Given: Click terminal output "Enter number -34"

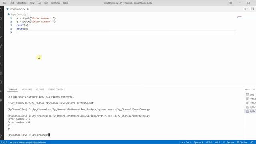Looking at the screenshot, I should pyautogui.click(x=19, y=122).
